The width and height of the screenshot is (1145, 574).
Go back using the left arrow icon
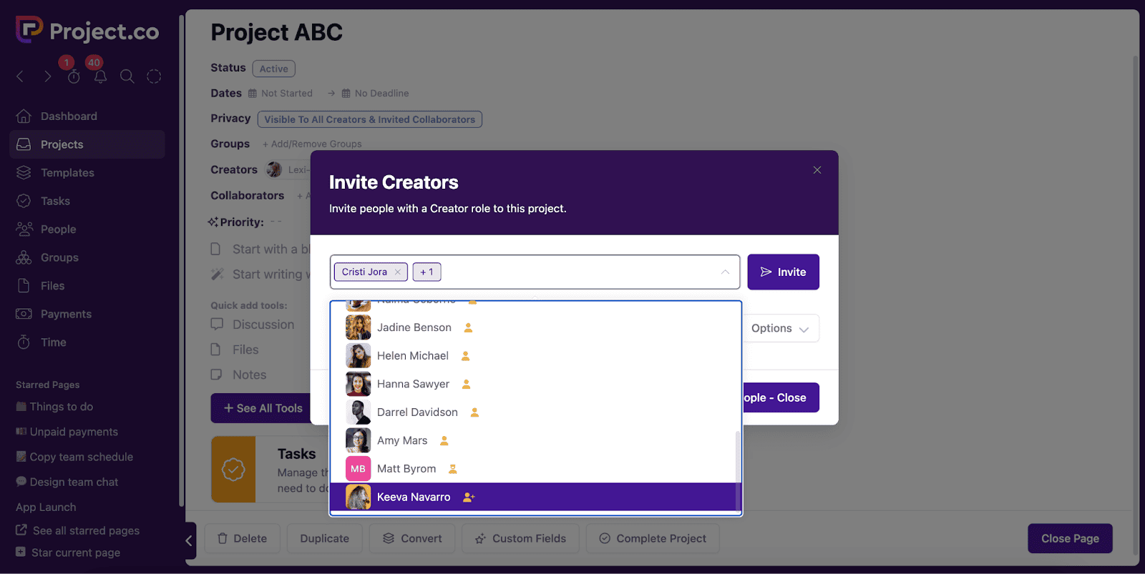(x=20, y=76)
